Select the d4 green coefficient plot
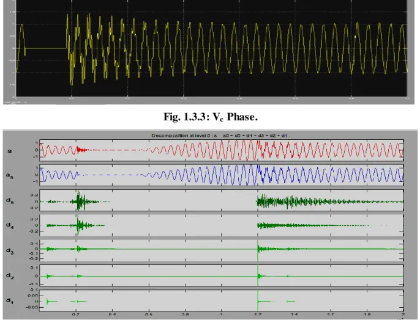 coord(222,225)
